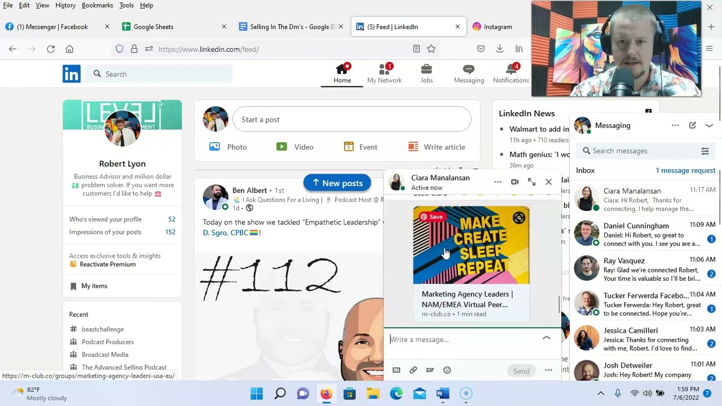The image size is (722, 406).
Task: Open Messaging nav icon in top bar
Action: click(469, 74)
